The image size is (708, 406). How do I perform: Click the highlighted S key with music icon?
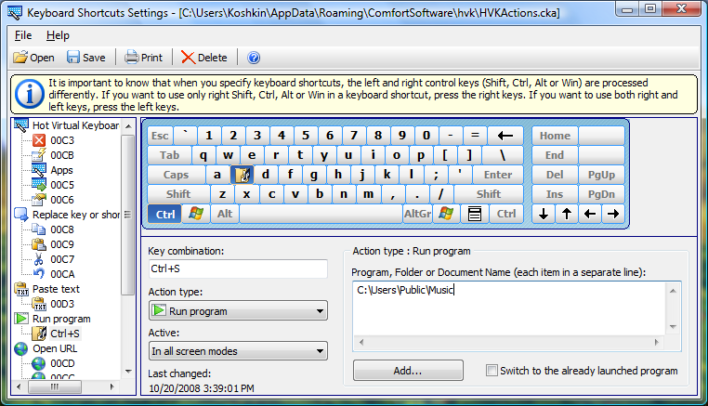(x=242, y=175)
